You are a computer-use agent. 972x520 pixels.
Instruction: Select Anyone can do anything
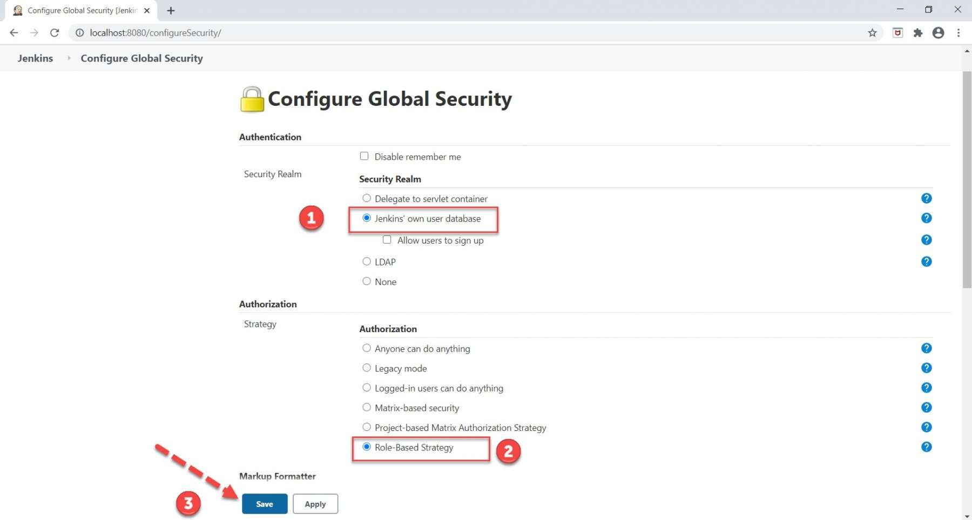[367, 348]
